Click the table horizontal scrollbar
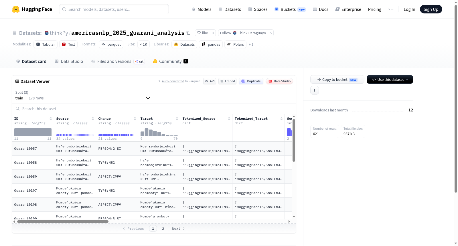 [63, 221]
